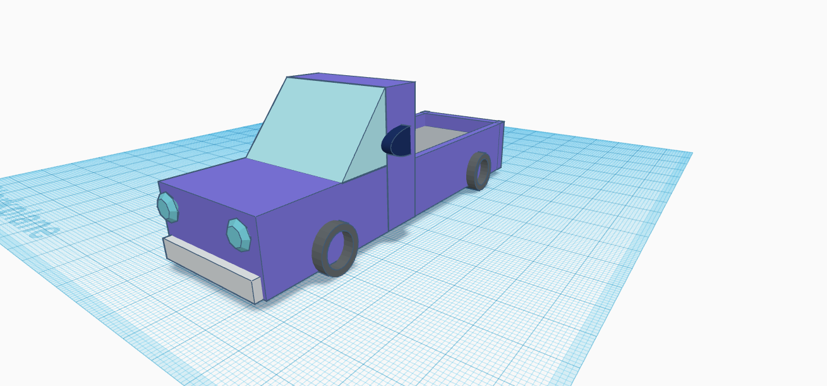Select the truck's rear wheel

click(x=479, y=171)
